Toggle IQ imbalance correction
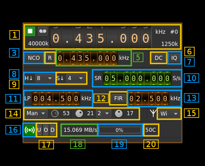 (174, 58)
